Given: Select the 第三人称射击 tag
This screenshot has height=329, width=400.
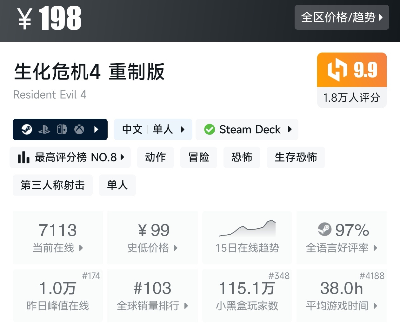Looking at the screenshot, I should (53, 185).
